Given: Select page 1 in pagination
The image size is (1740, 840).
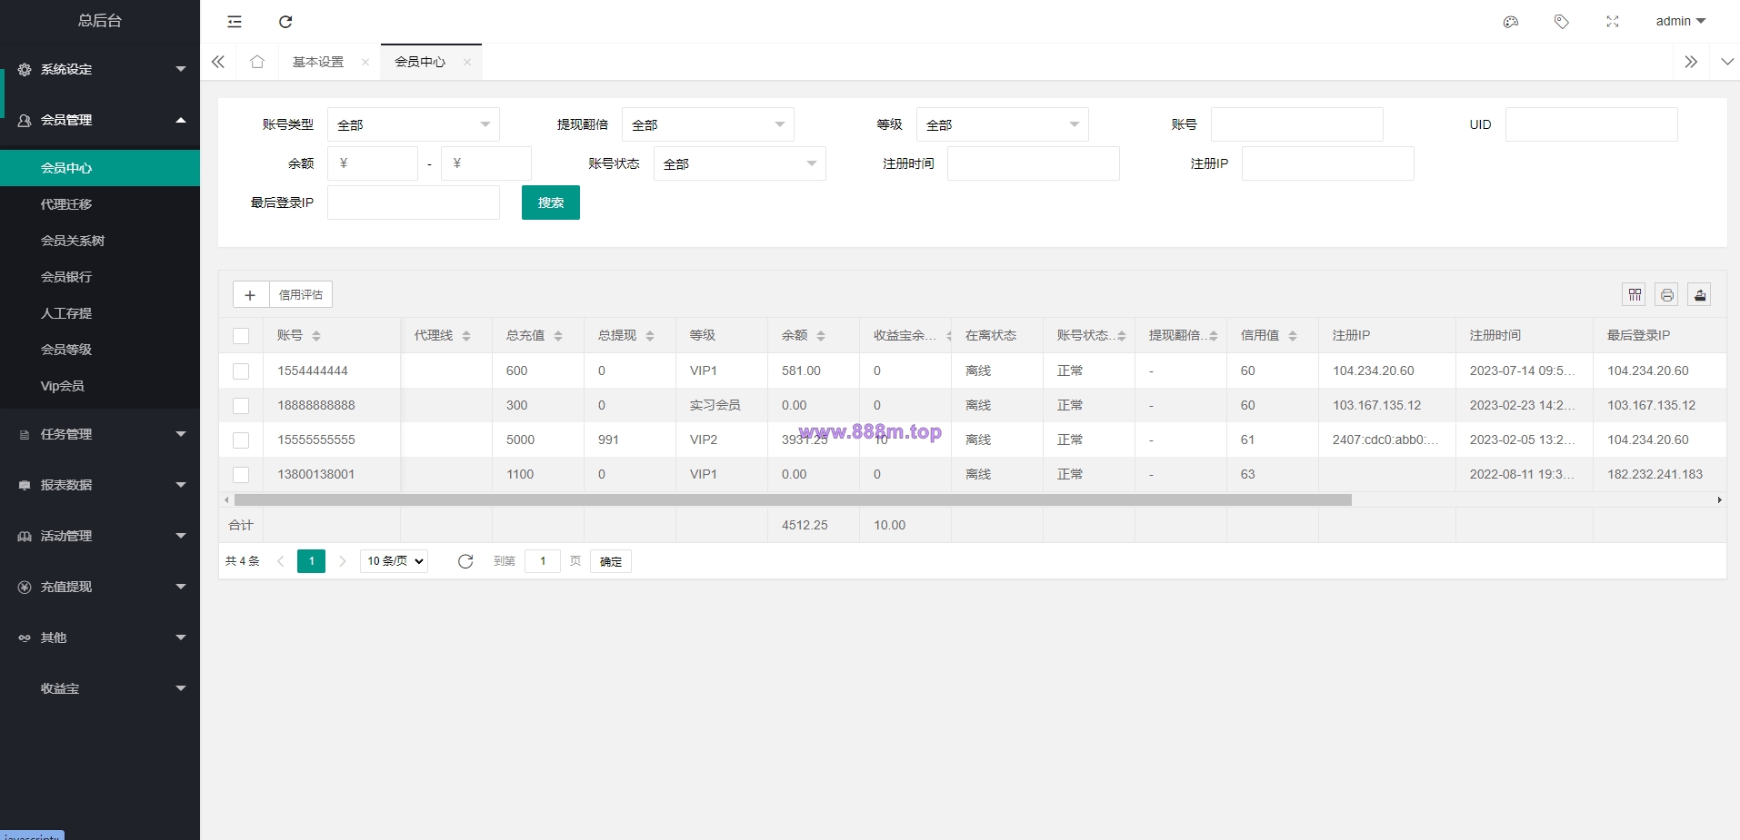Looking at the screenshot, I should [311, 561].
